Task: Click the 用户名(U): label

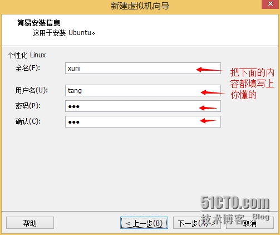Action: pos(31,90)
